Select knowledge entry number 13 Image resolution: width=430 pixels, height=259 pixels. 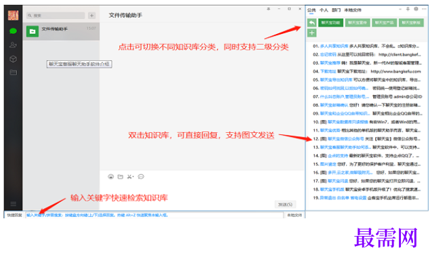367,147
